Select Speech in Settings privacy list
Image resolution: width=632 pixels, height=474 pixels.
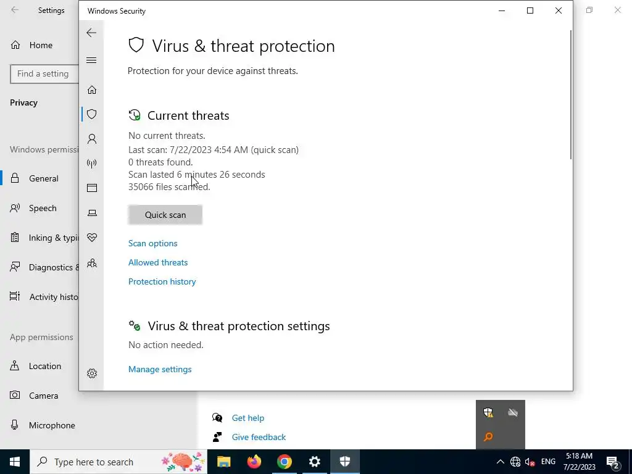click(x=40, y=208)
